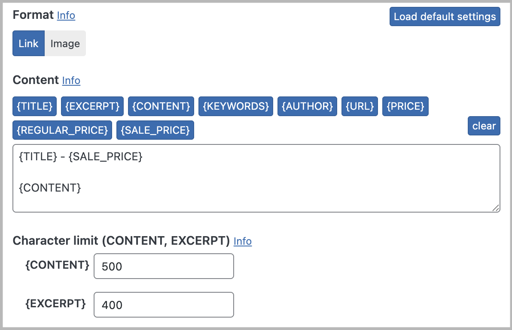Insert the {KEYWORDS} placeholder
This screenshot has width=512, height=330.
click(235, 106)
